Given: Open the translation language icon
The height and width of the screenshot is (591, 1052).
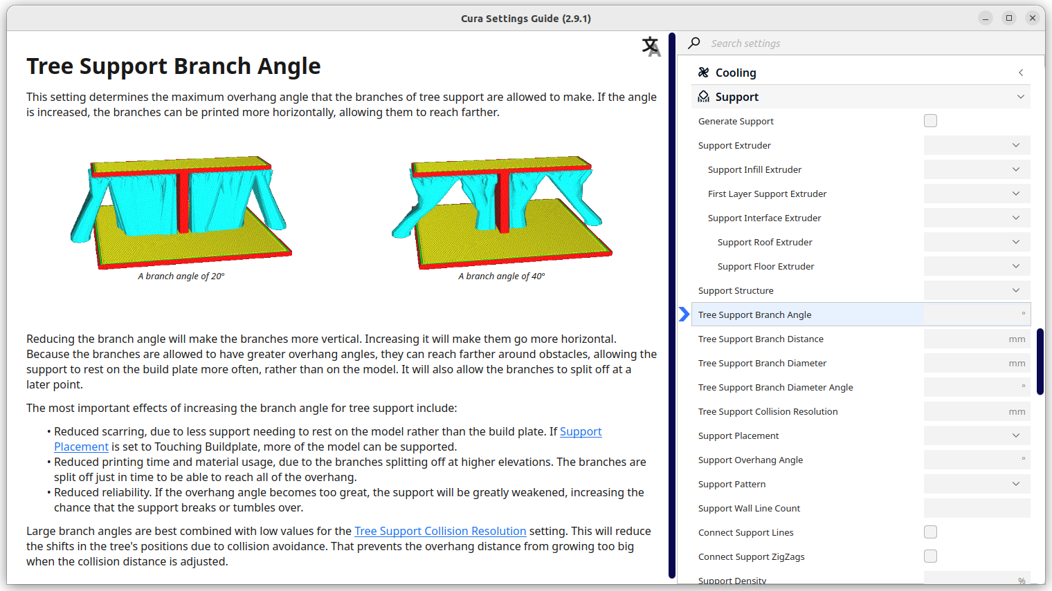Looking at the screenshot, I should (651, 46).
